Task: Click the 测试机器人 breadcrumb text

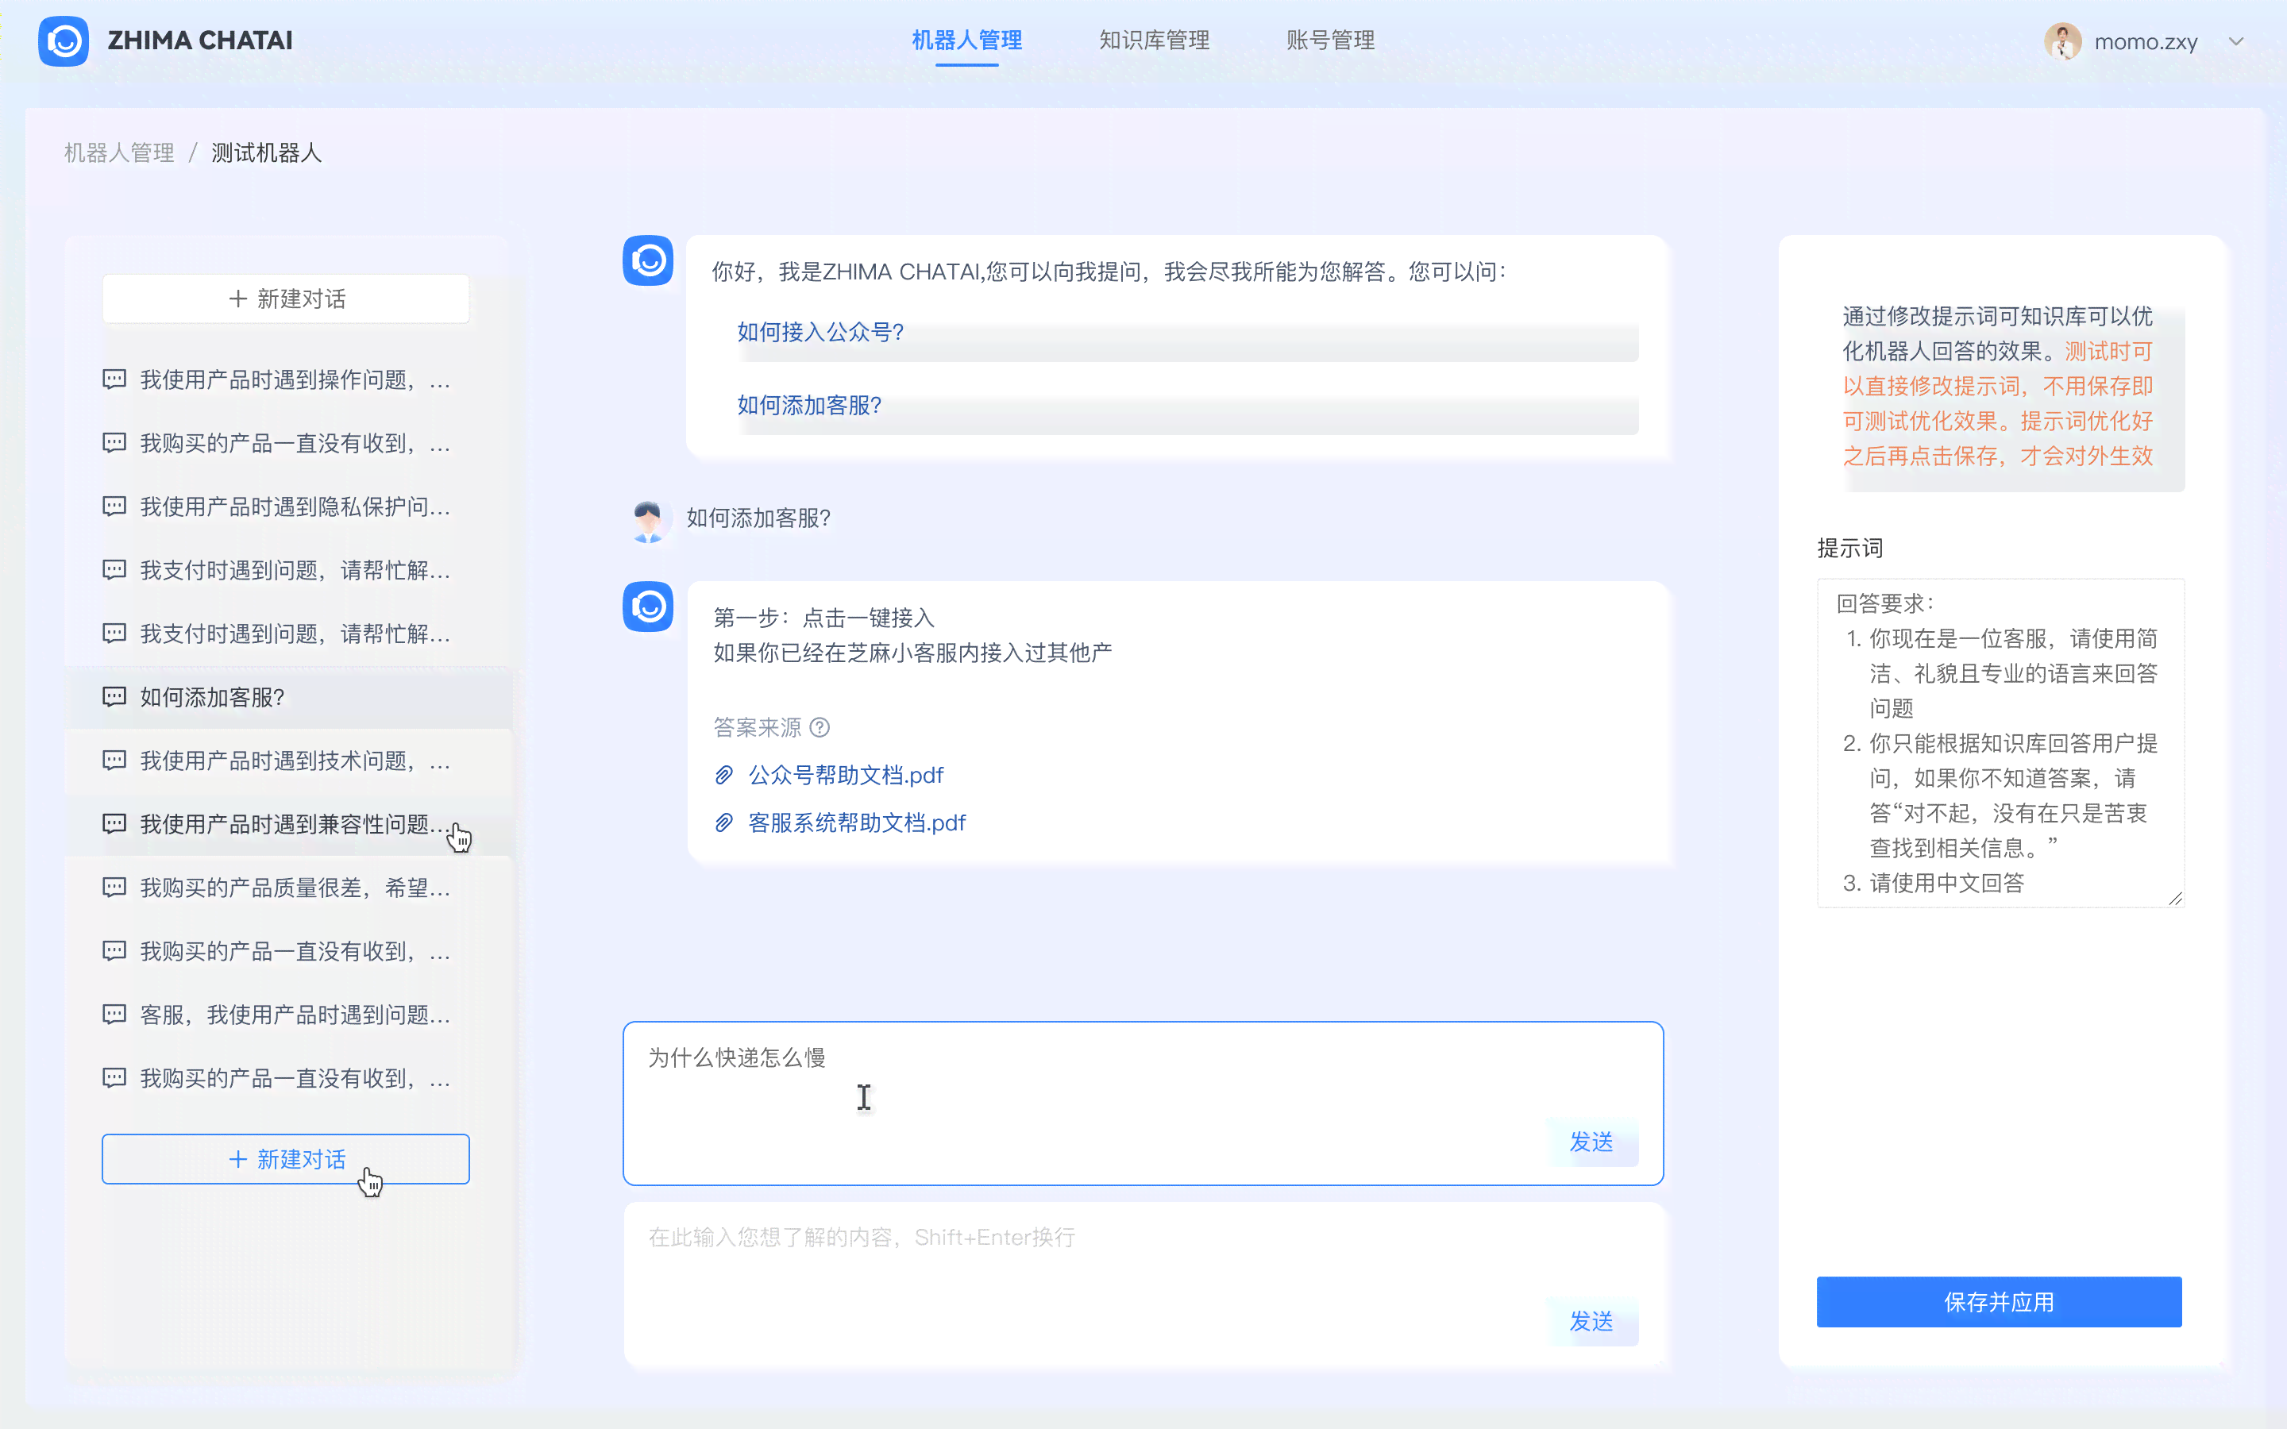Action: tap(267, 153)
